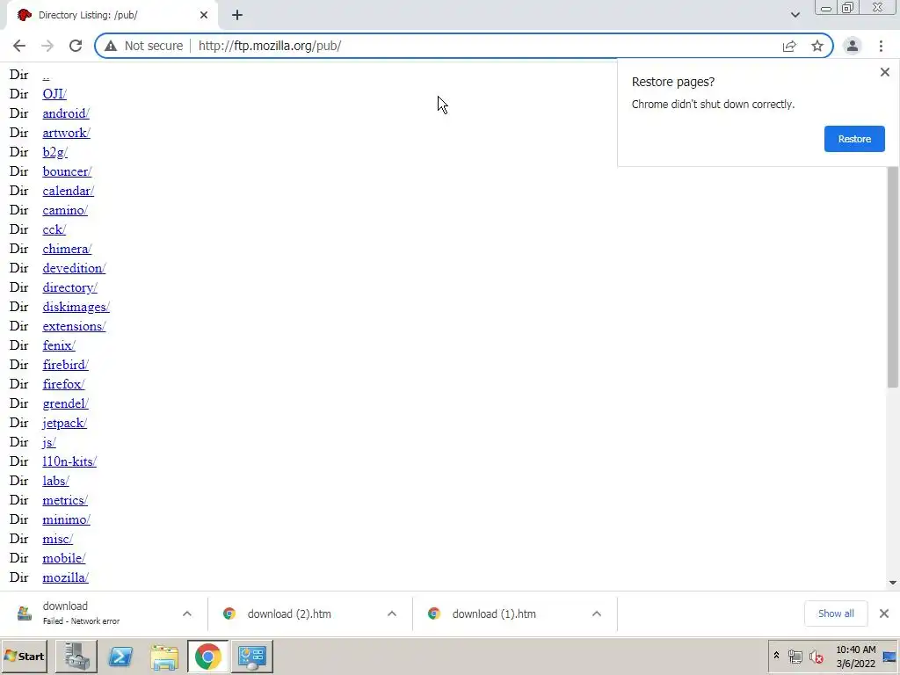
Task: Open the jetpack/ directory link
Action: coord(65,423)
